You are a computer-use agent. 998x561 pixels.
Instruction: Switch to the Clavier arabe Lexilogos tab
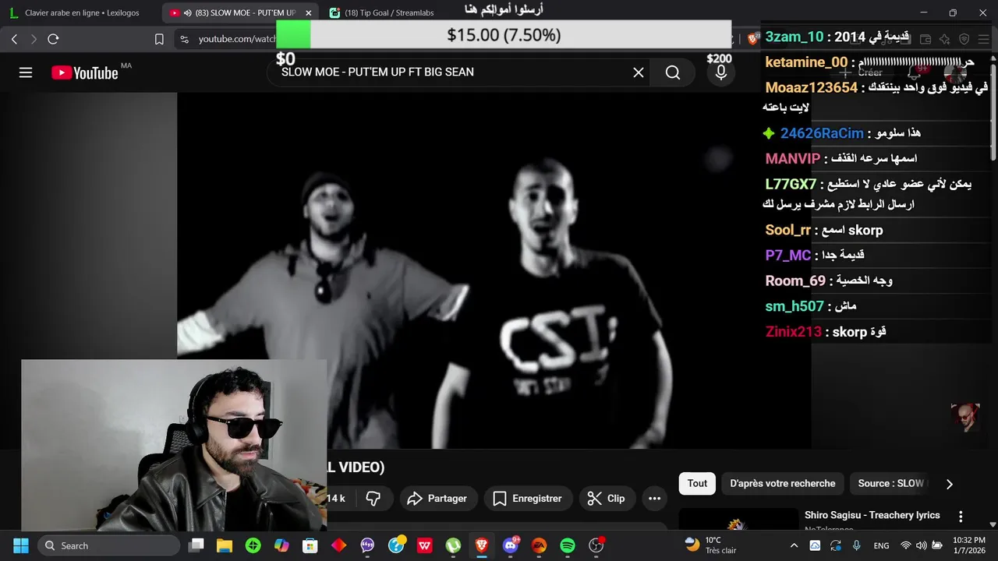(x=82, y=12)
